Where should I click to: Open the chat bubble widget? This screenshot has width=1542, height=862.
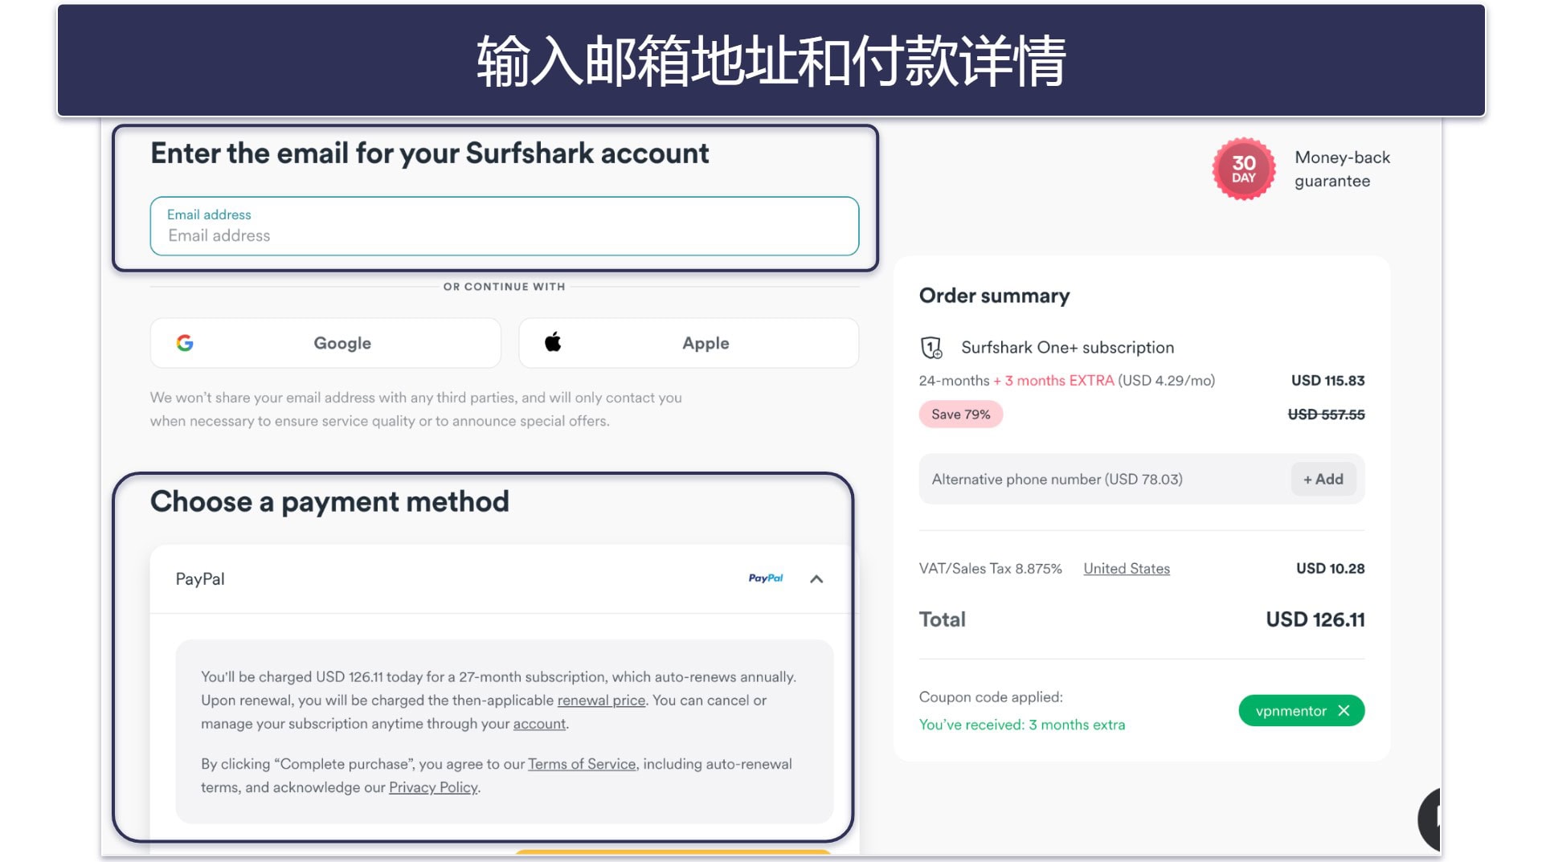pyautogui.click(x=1430, y=819)
